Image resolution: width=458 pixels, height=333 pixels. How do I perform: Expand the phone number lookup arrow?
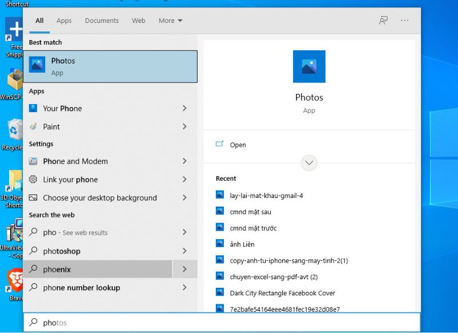pos(184,287)
